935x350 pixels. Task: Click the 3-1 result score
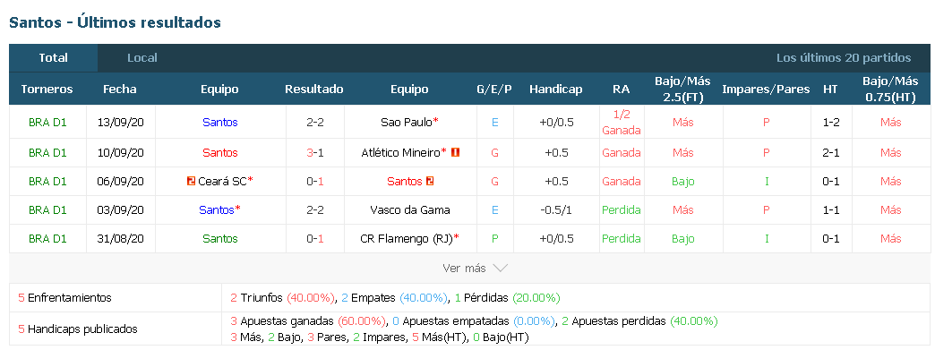coord(315,153)
